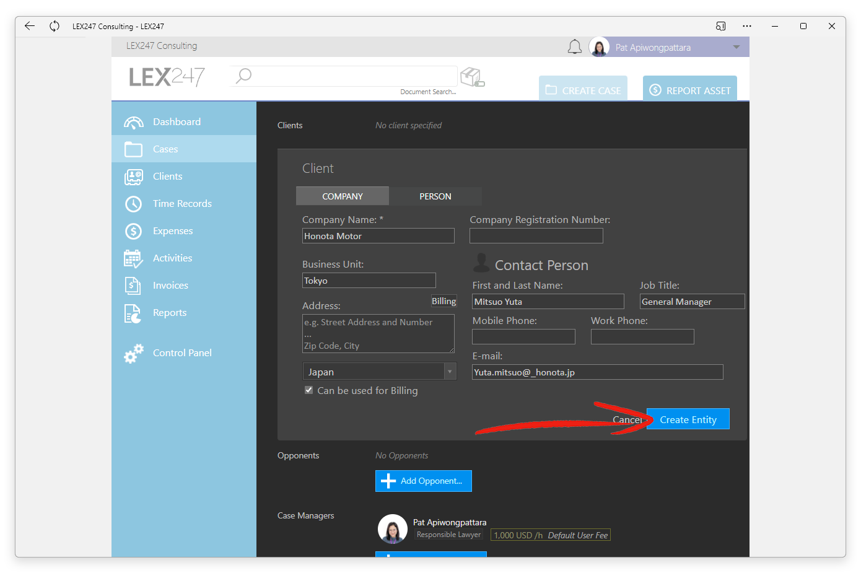The width and height of the screenshot is (861, 573).
Task: Click the back arrow in title bar
Action: pyautogui.click(x=29, y=26)
